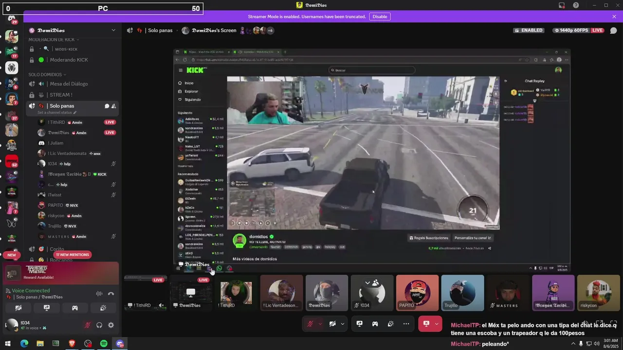Open soundboard in the voice panel
The width and height of the screenshot is (623, 350).
pyautogui.click(x=103, y=308)
